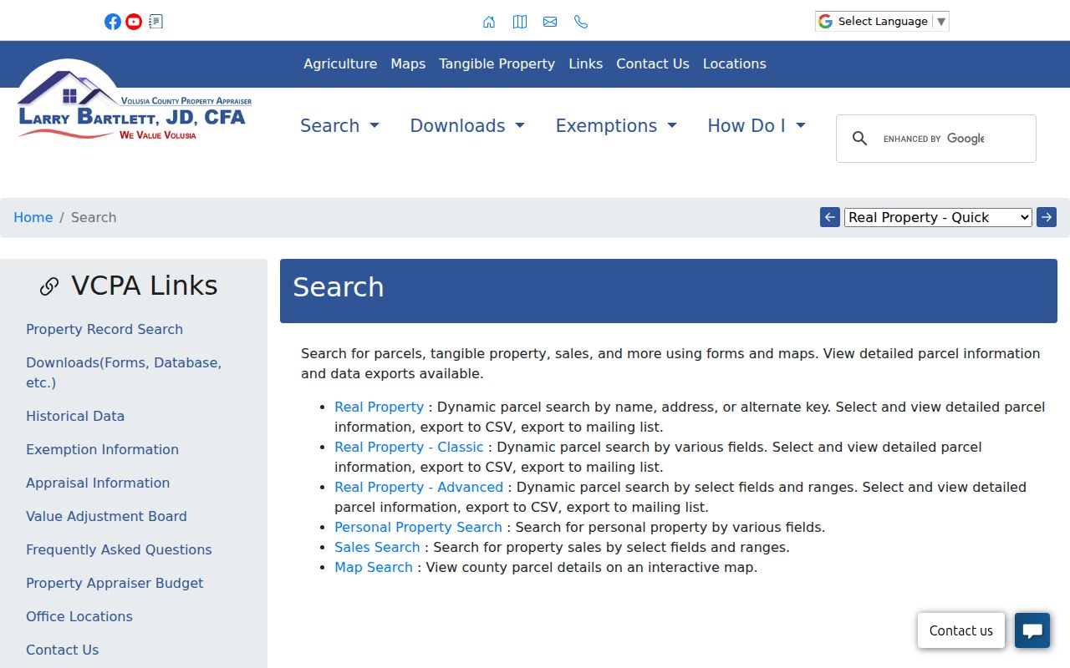Viewport: 1070px width, 668px height.
Task: Click the search magnifier icon
Action: 859,139
